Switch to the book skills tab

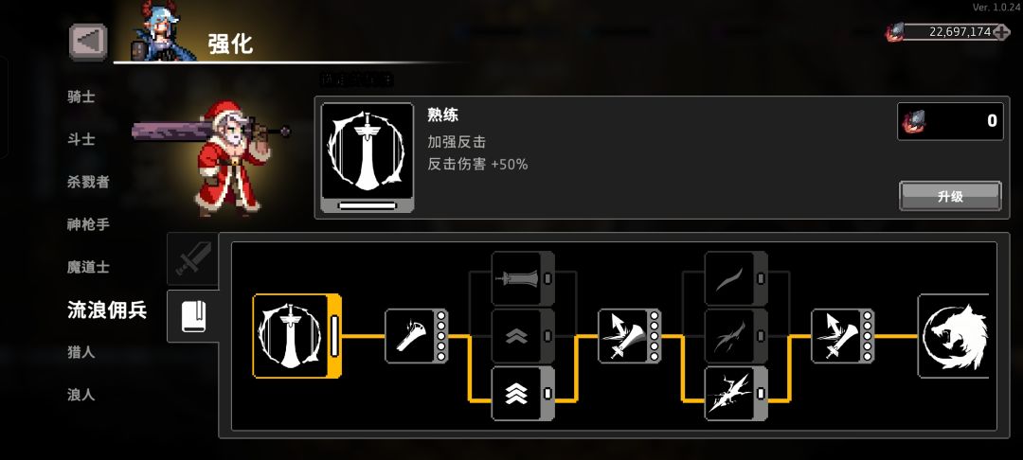coord(193,316)
